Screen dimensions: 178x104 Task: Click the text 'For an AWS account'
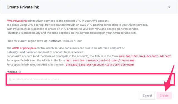click(x=19, y=56)
